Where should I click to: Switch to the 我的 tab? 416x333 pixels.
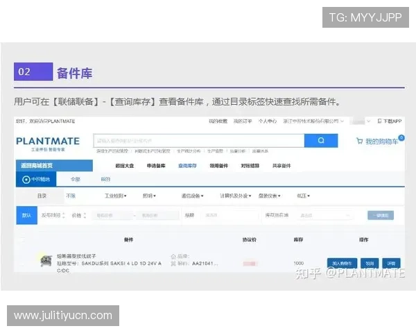coord(105,179)
